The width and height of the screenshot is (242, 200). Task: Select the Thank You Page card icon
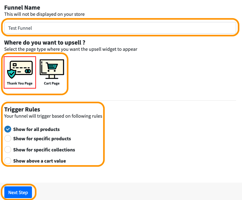(x=20, y=69)
